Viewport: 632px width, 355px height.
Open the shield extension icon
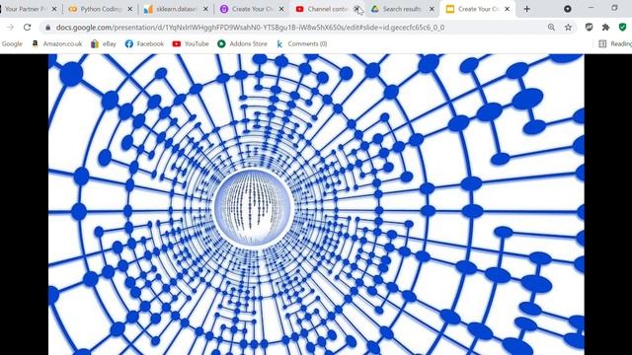(589, 28)
